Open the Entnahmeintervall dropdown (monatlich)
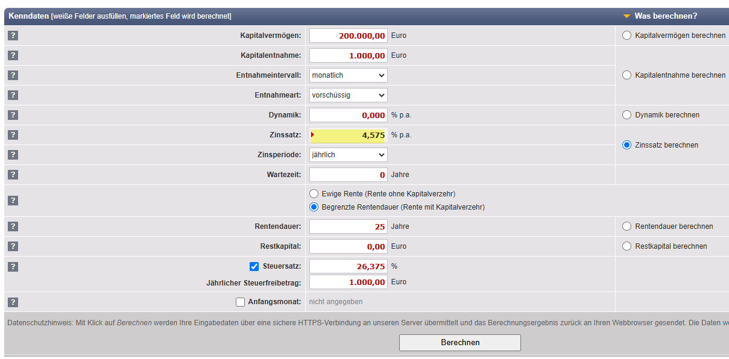 click(348, 75)
